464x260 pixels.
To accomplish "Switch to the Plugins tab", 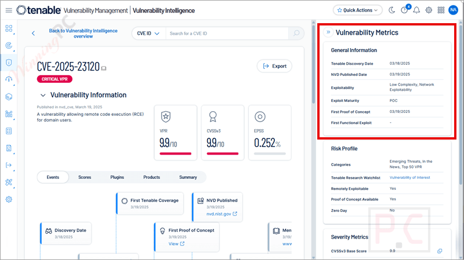I will 117,177.
